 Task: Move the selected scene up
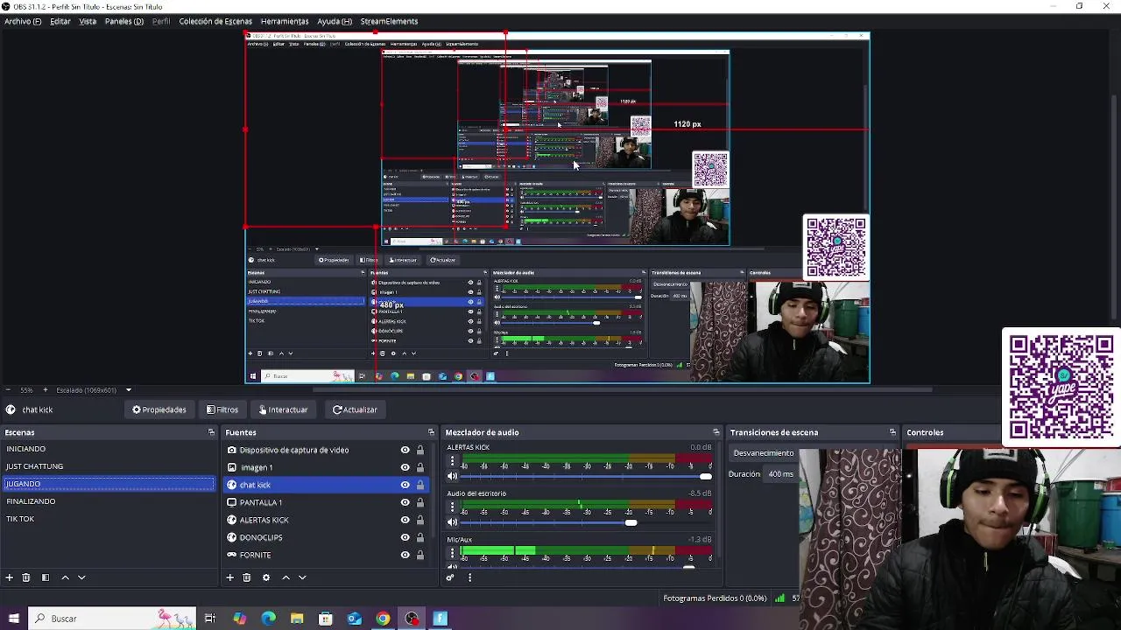coord(65,577)
